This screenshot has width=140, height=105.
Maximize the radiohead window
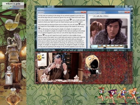pos(79,12)
